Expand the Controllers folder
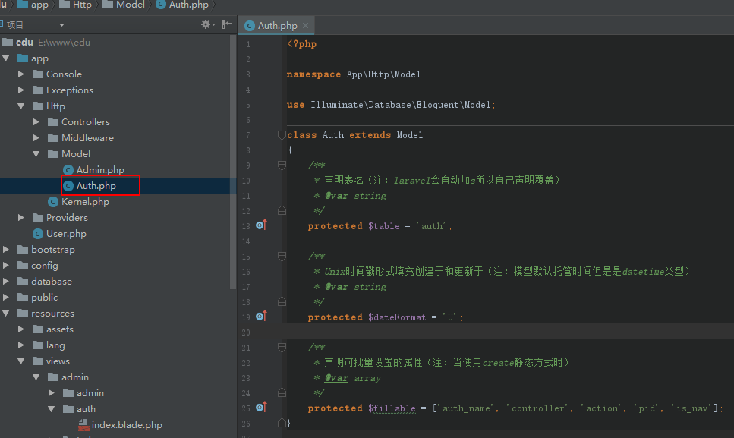 (36, 122)
